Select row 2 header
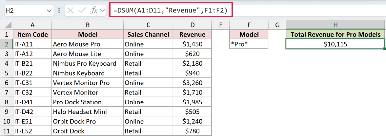 click(x=7, y=44)
